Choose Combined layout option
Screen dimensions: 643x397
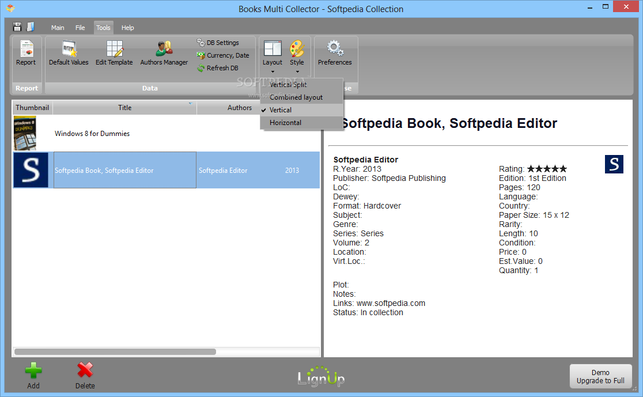301,97
